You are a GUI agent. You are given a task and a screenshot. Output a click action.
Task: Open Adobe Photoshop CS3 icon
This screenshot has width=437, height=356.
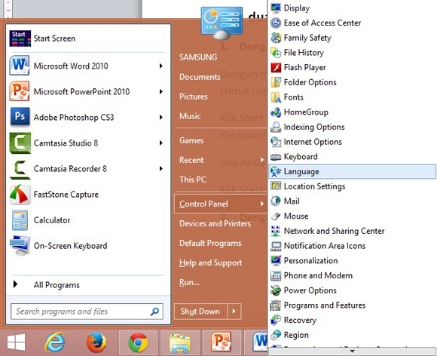click(x=20, y=117)
